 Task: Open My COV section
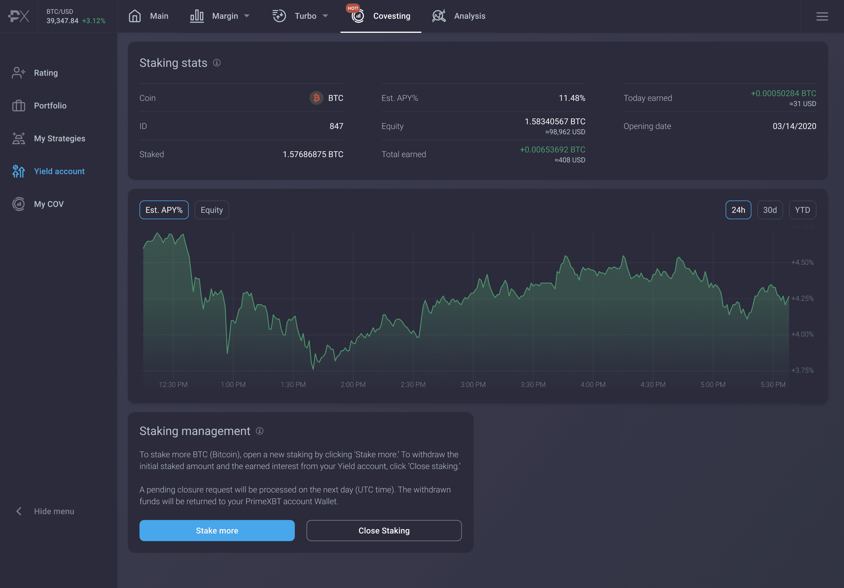click(48, 204)
